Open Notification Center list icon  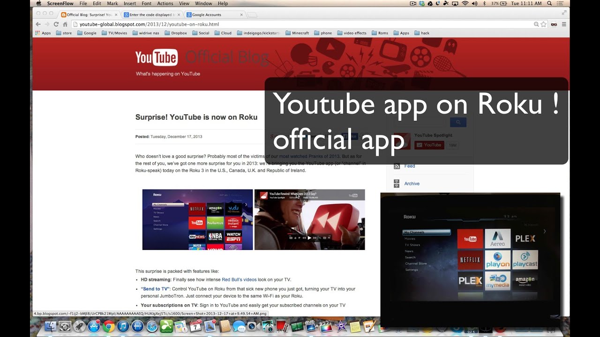[561, 3]
